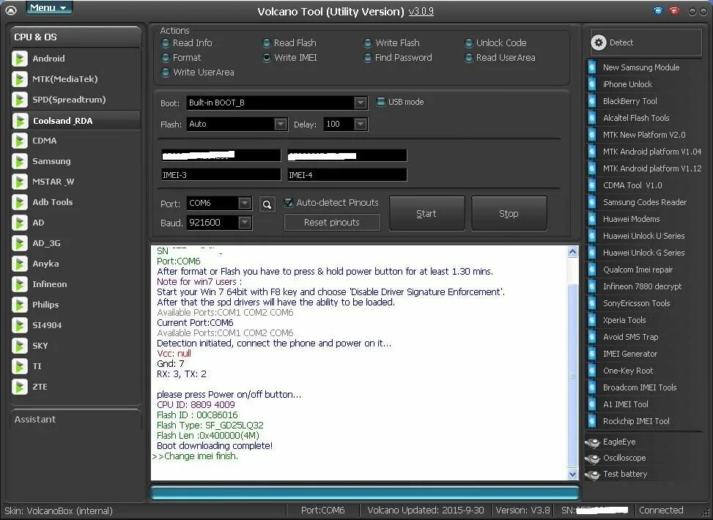This screenshot has height=520, width=713.
Task: Select the Read Flash action
Action: pyautogui.click(x=267, y=43)
